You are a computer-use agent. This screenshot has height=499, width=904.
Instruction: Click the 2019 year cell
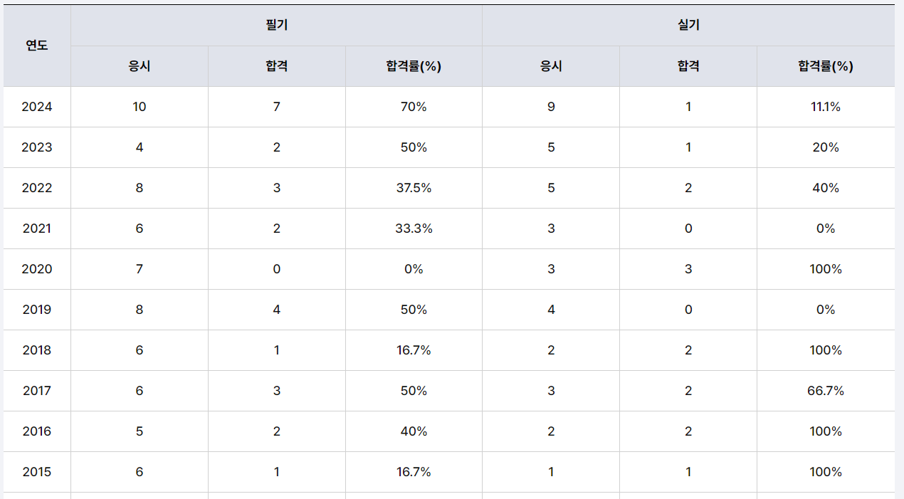[x=37, y=310]
